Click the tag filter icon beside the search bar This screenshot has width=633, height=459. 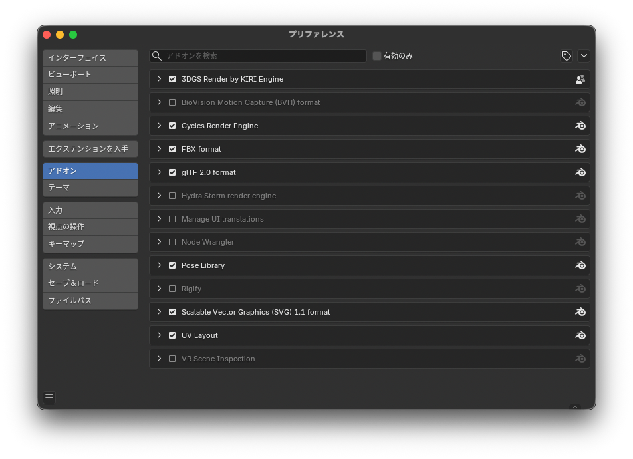[566, 56]
